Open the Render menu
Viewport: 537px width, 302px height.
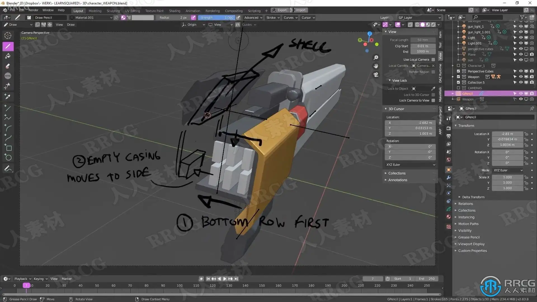(x=33, y=10)
